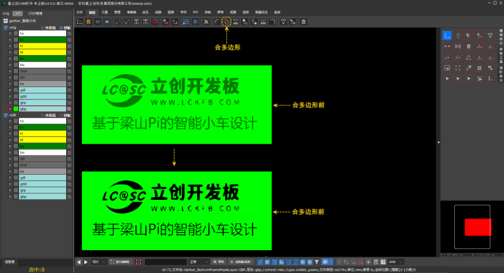Toggle the checked 拼板 checkbox in orig section
This screenshot has width=504, height=273.
pos(61,28)
